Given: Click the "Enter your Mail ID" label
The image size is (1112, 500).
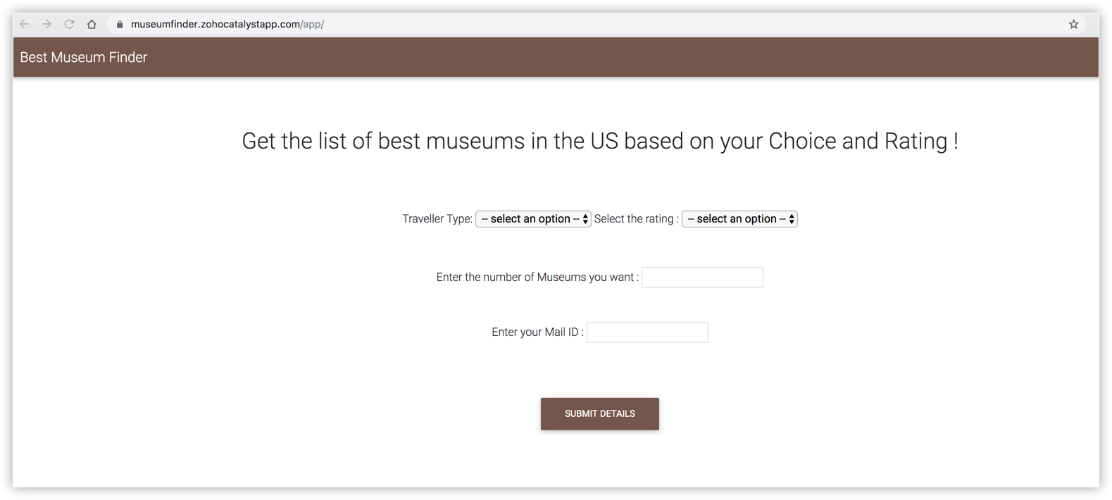Looking at the screenshot, I should pyautogui.click(x=537, y=332).
